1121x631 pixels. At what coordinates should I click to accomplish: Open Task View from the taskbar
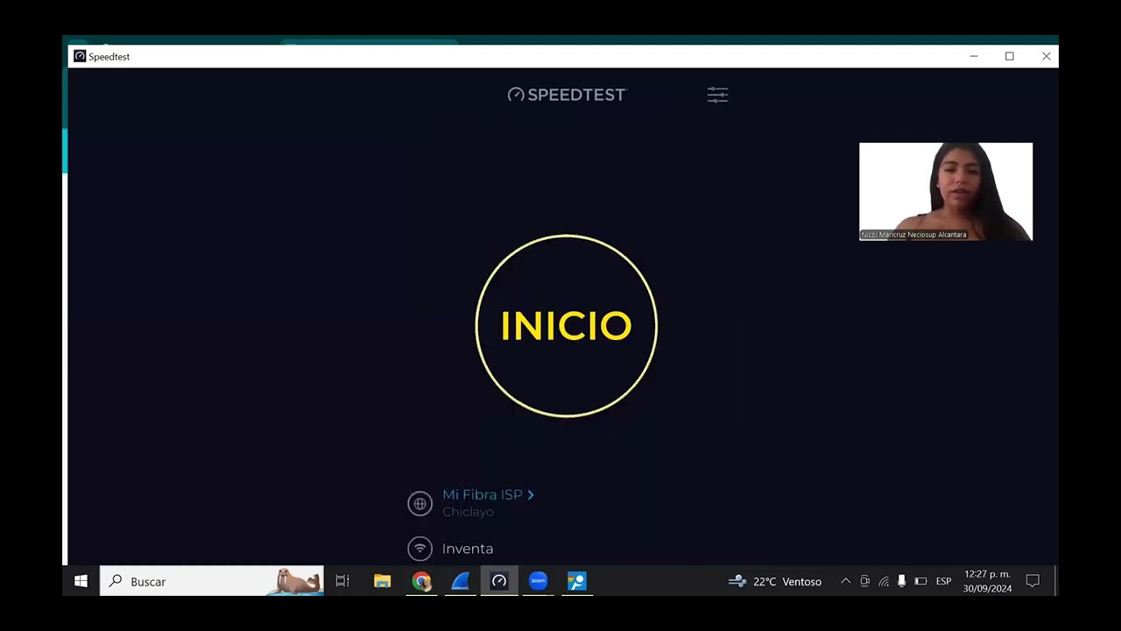click(342, 581)
